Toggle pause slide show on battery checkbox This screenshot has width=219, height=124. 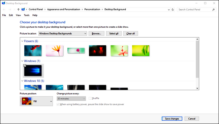click(x=58, y=104)
